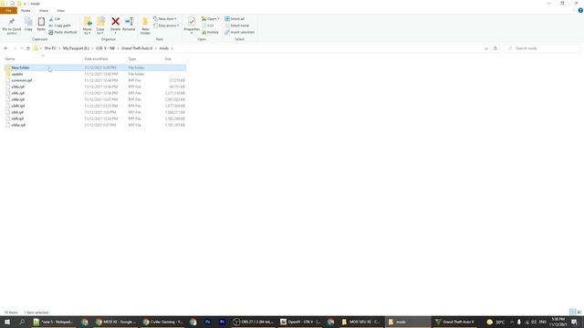Select the update folder row

pos(95,74)
